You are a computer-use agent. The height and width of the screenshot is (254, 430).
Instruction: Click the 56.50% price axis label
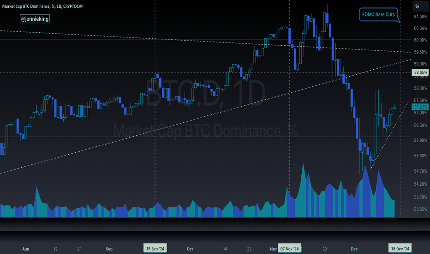[x=420, y=125]
